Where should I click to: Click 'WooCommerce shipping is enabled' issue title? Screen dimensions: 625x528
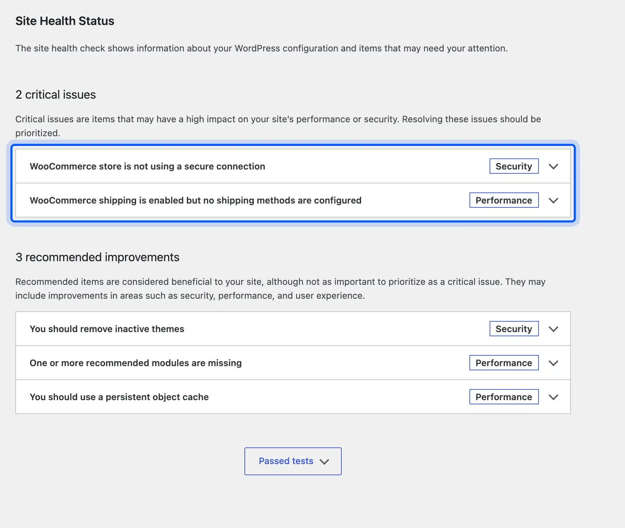195,200
